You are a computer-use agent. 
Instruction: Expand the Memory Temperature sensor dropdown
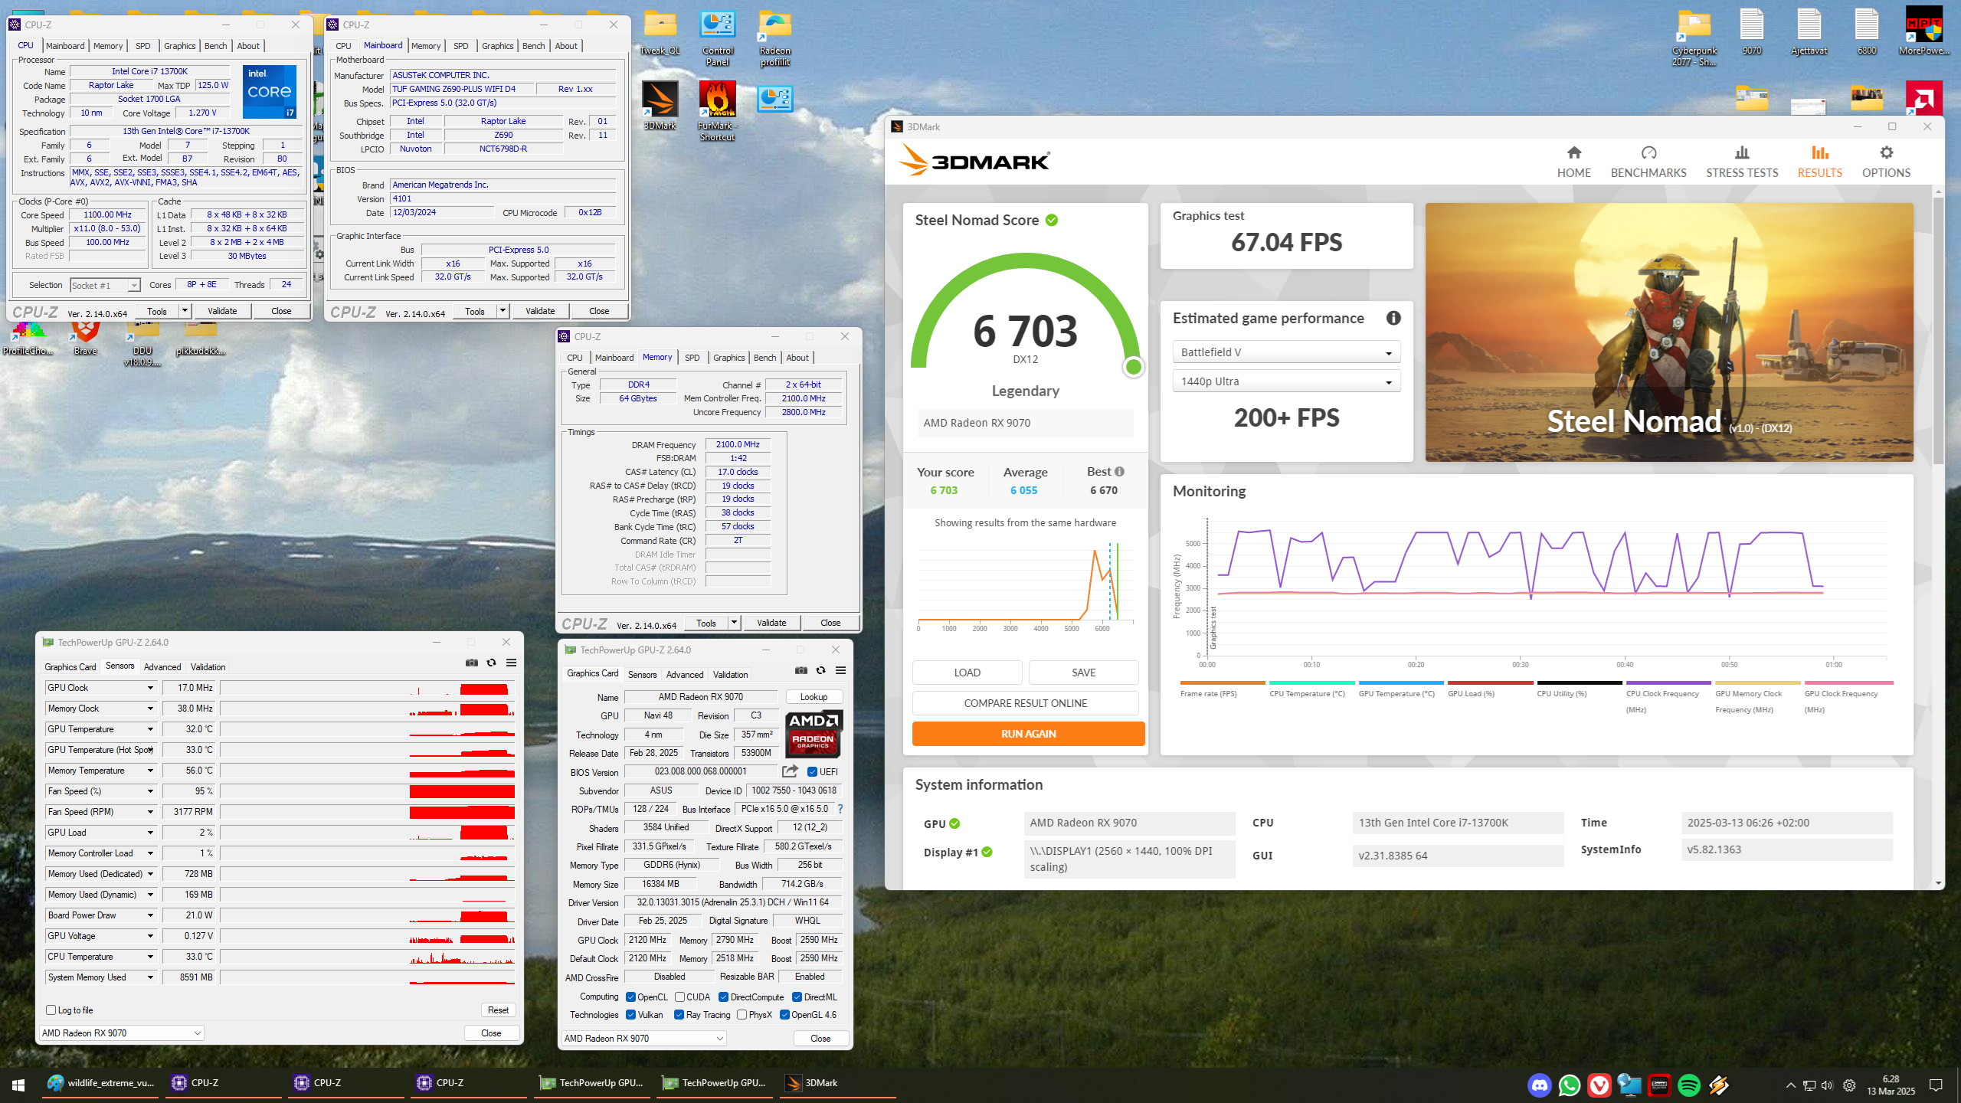[151, 771]
